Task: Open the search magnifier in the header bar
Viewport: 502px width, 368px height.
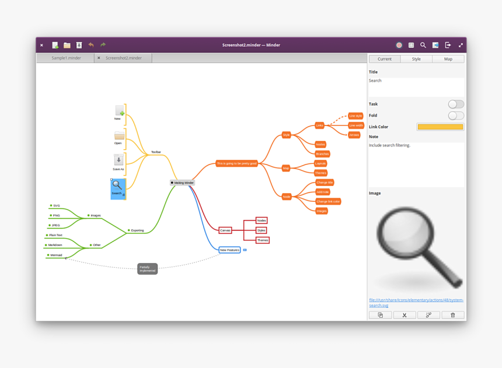Action: pos(423,45)
